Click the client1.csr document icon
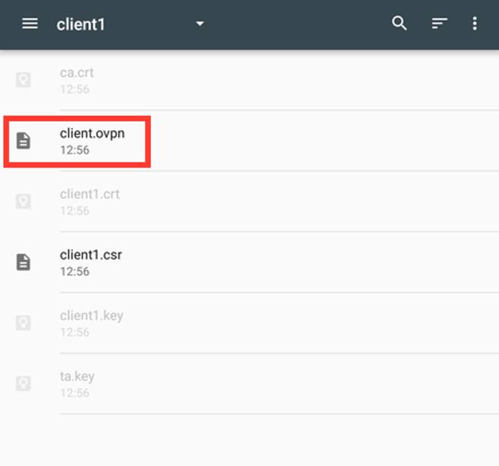499x466 pixels. 24,262
